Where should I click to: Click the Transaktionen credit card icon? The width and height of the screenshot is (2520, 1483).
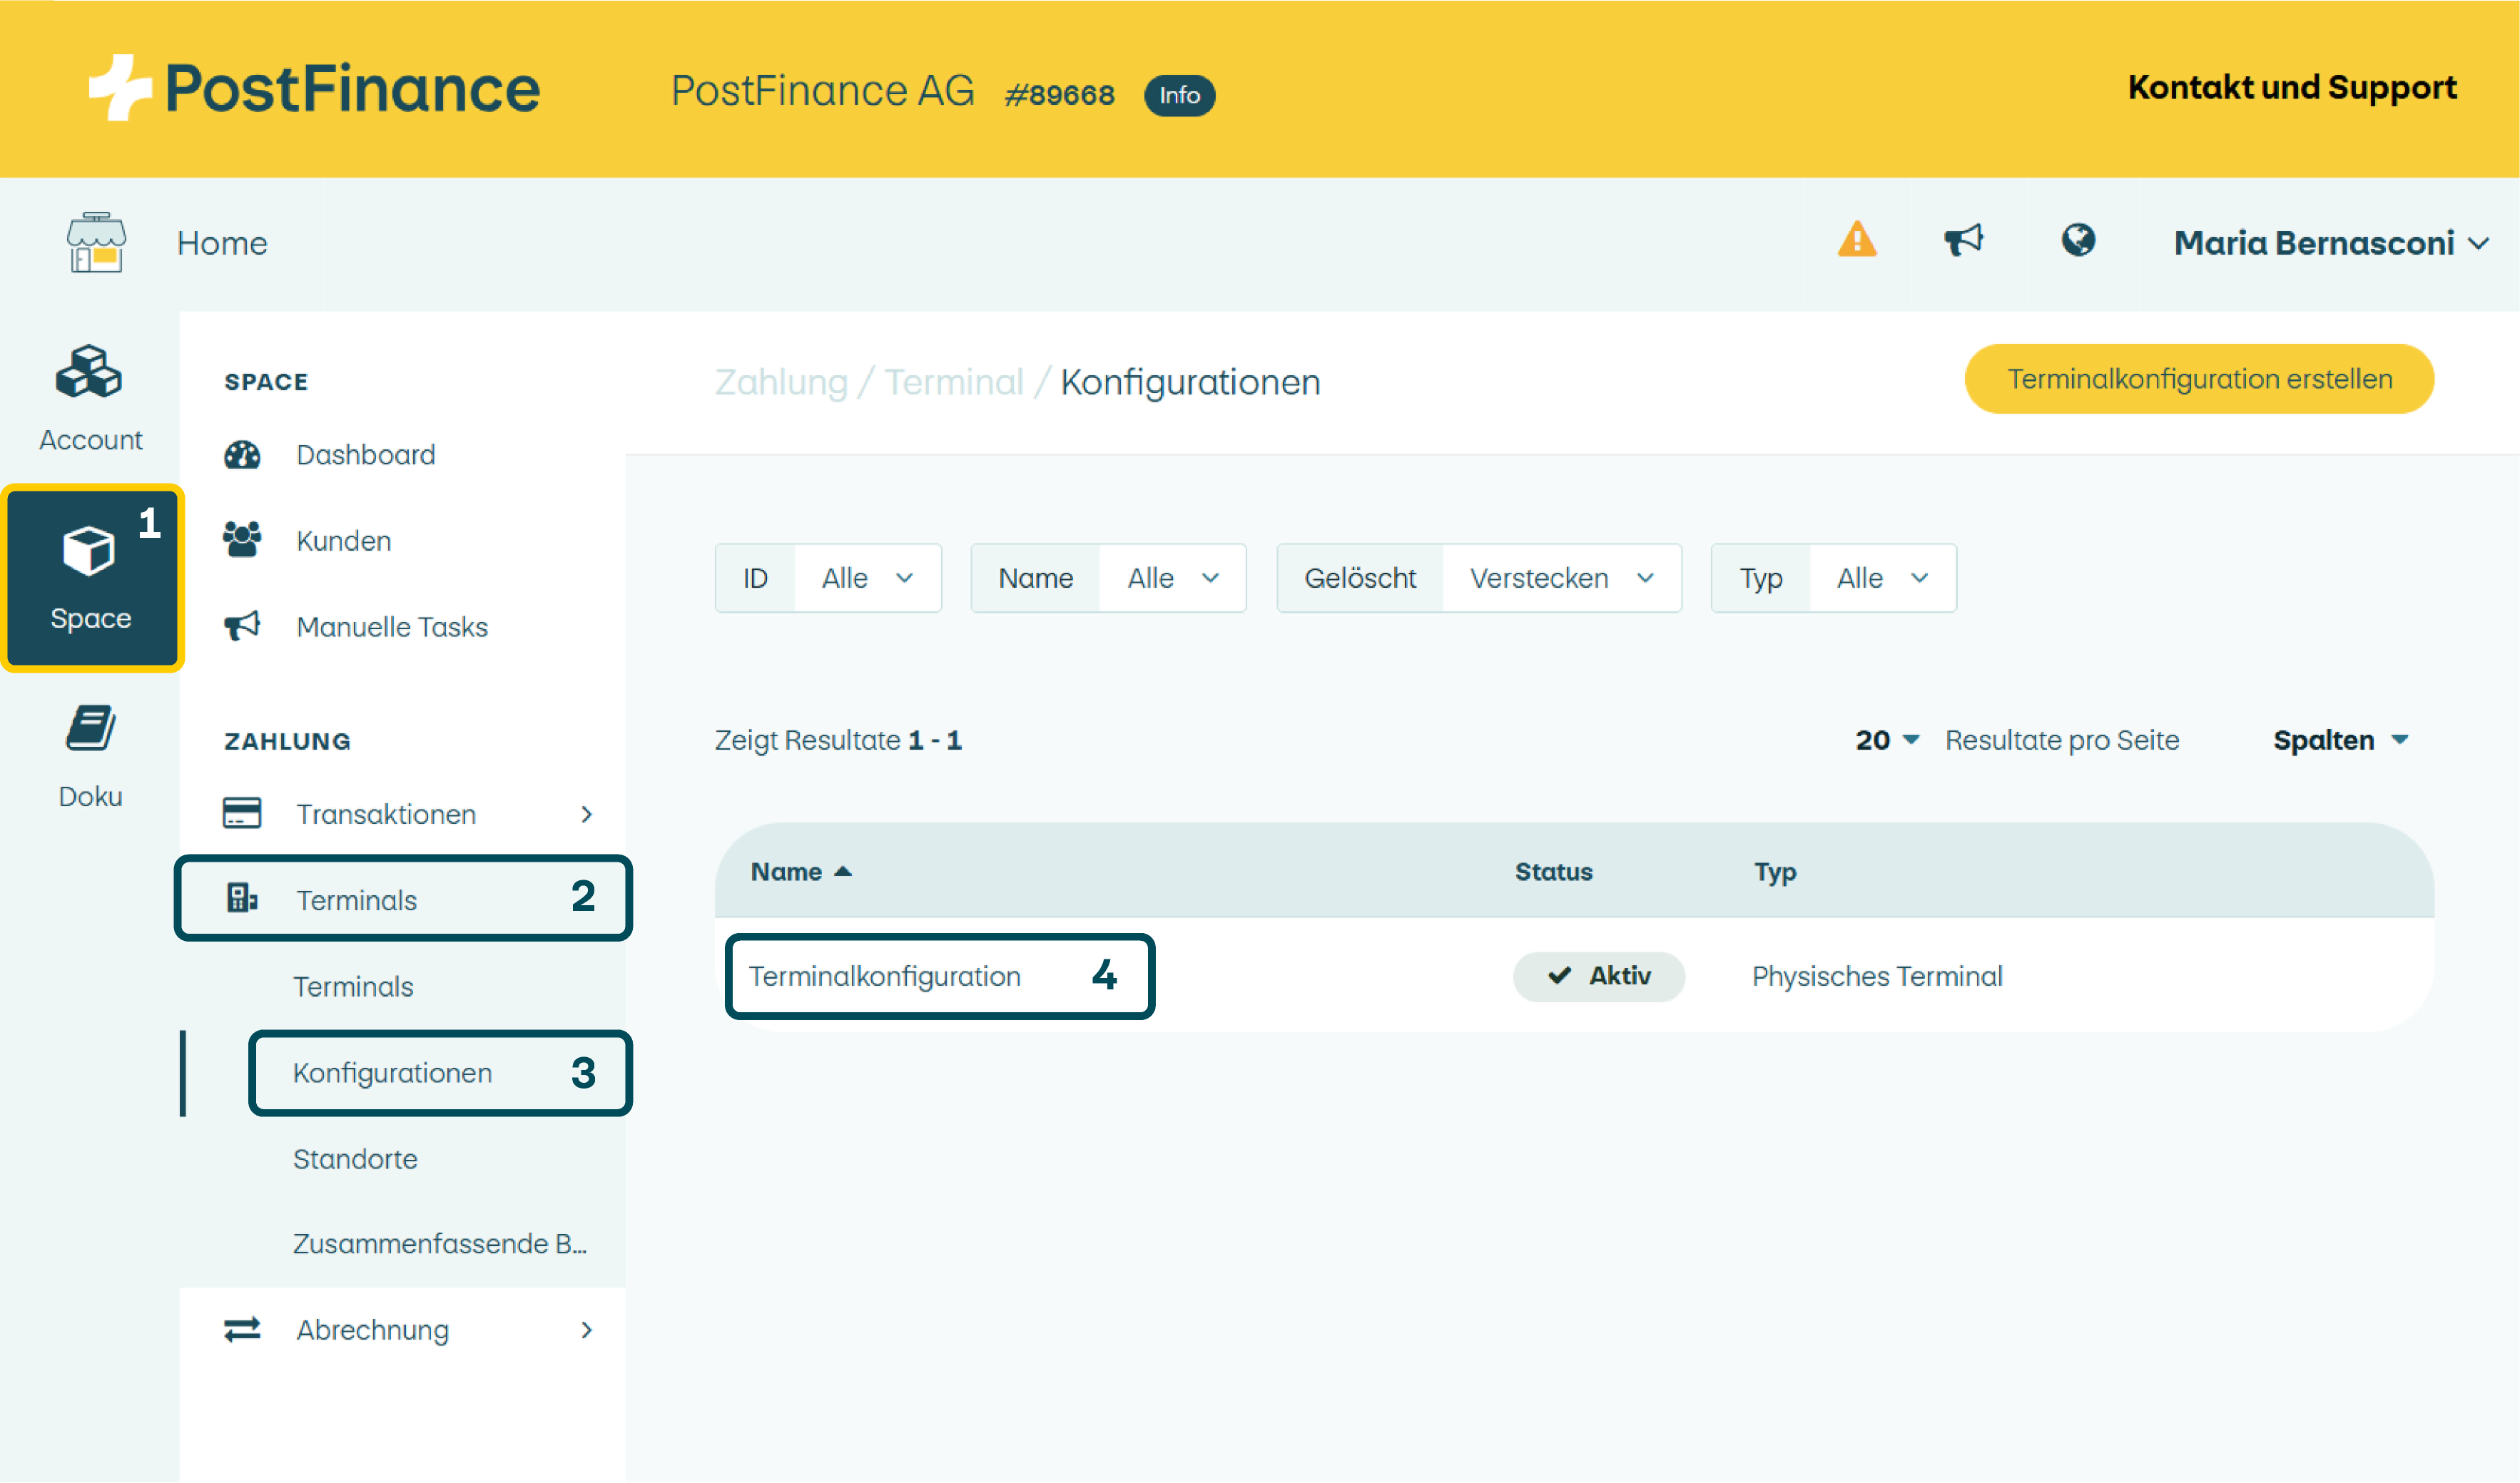pos(242,813)
